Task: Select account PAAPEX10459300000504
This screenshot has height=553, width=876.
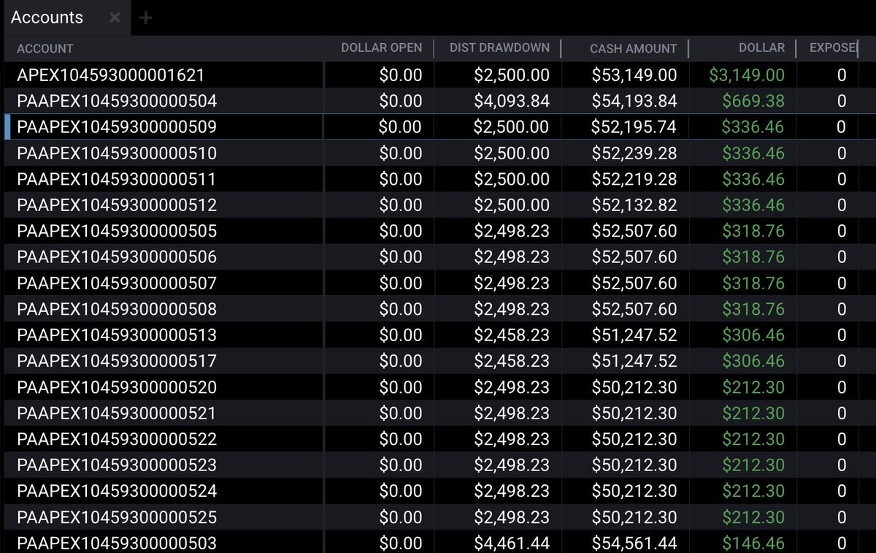Action: (117, 101)
